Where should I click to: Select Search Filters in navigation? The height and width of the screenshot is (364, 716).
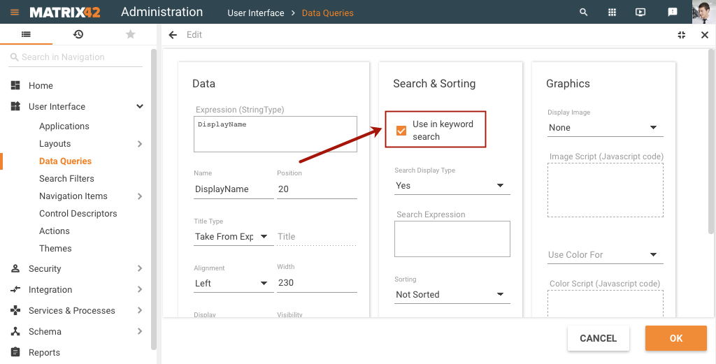pyautogui.click(x=66, y=179)
